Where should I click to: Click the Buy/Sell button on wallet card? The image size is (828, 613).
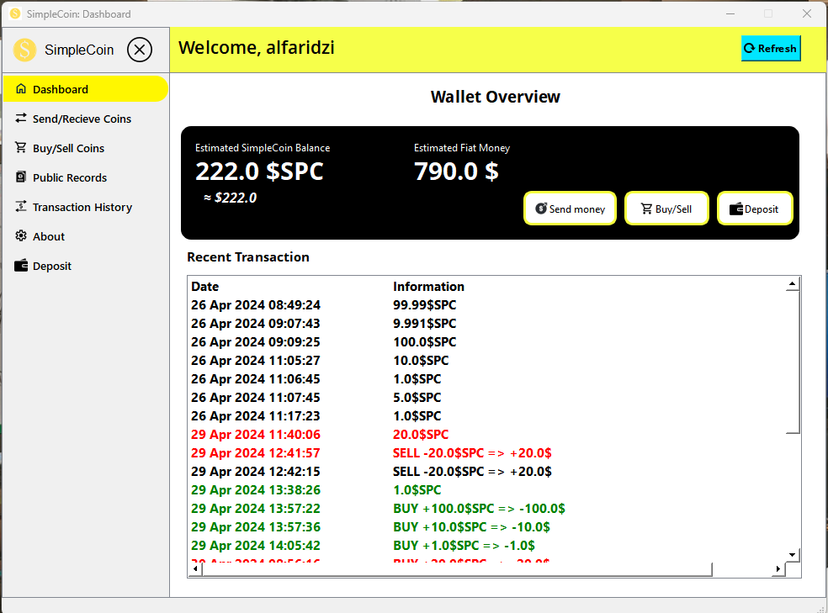point(666,209)
